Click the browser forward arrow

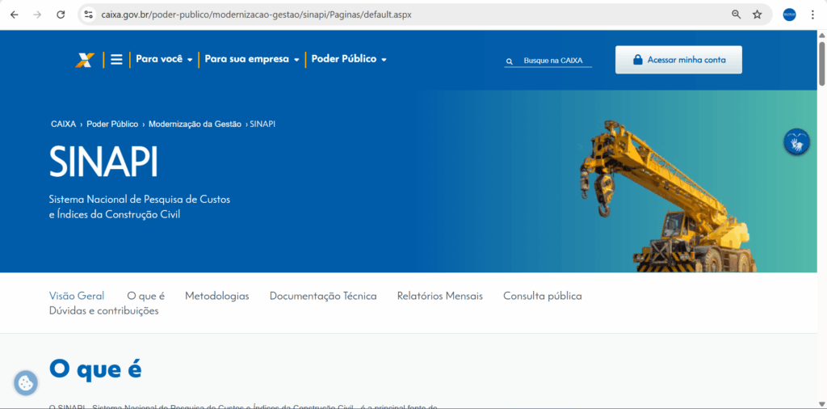37,15
